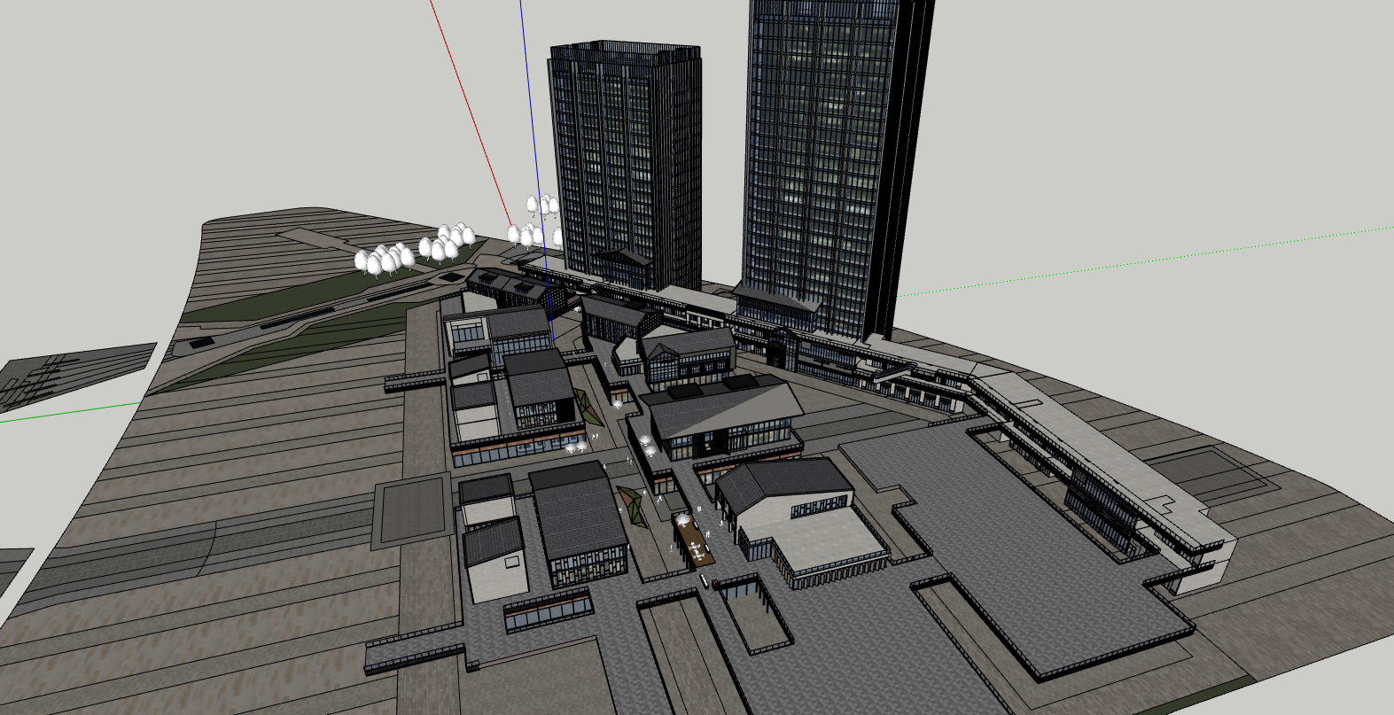Pick the blue vertical axis line
The image size is (1394, 715).
[535, 168]
